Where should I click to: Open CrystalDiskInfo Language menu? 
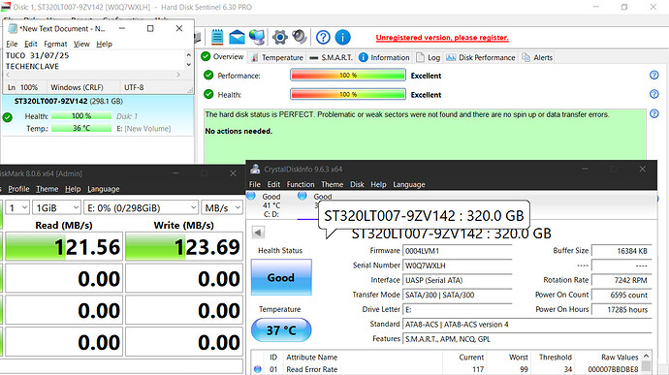click(409, 184)
